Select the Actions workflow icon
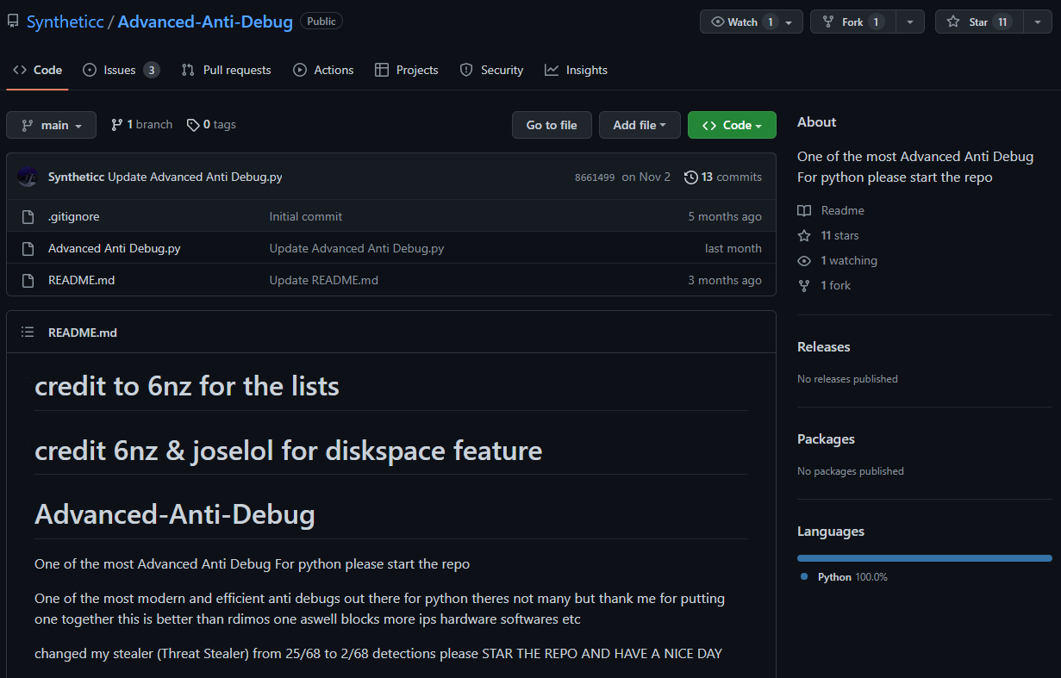Image resolution: width=1061 pixels, height=678 pixels. coord(301,70)
